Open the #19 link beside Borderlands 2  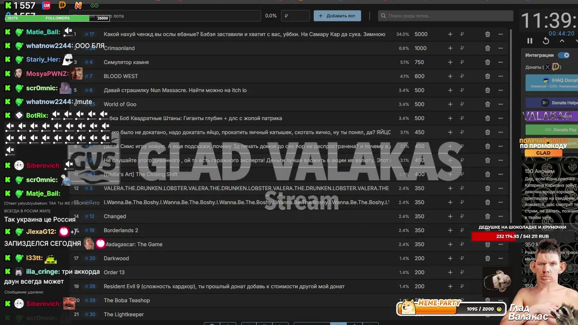(89, 230)
